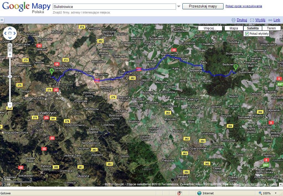Click the green start marker A
283x196 pixels.
tap(51, 71)
